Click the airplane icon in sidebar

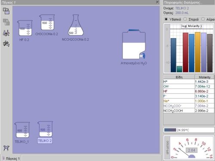pos(6,148)
